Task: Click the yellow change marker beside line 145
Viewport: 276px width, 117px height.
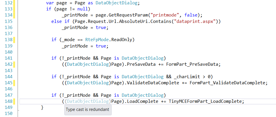Action: coord(14,83)
